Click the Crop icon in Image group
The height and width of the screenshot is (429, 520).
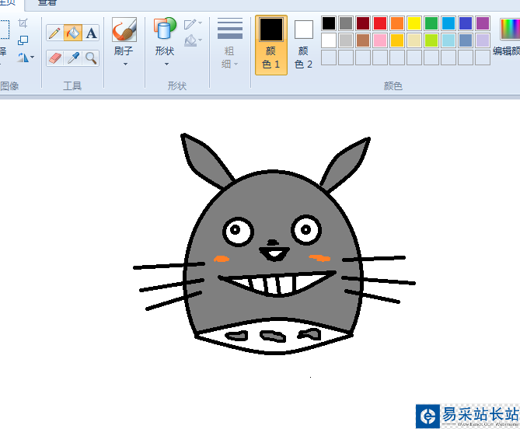pyautogui.click(x=23, y=23)
